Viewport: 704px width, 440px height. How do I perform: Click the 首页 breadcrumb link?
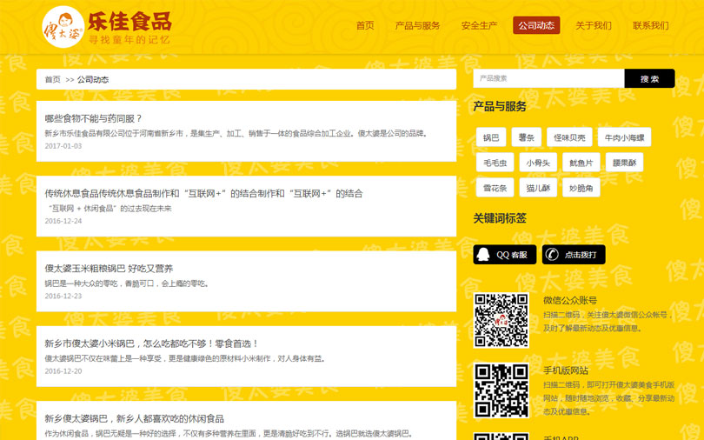click(x=53, y=79)
